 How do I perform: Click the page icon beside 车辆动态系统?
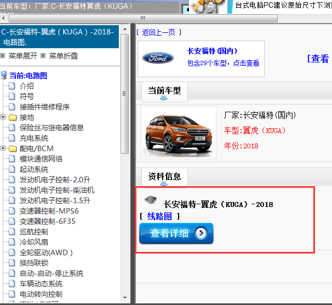(12, 284)
